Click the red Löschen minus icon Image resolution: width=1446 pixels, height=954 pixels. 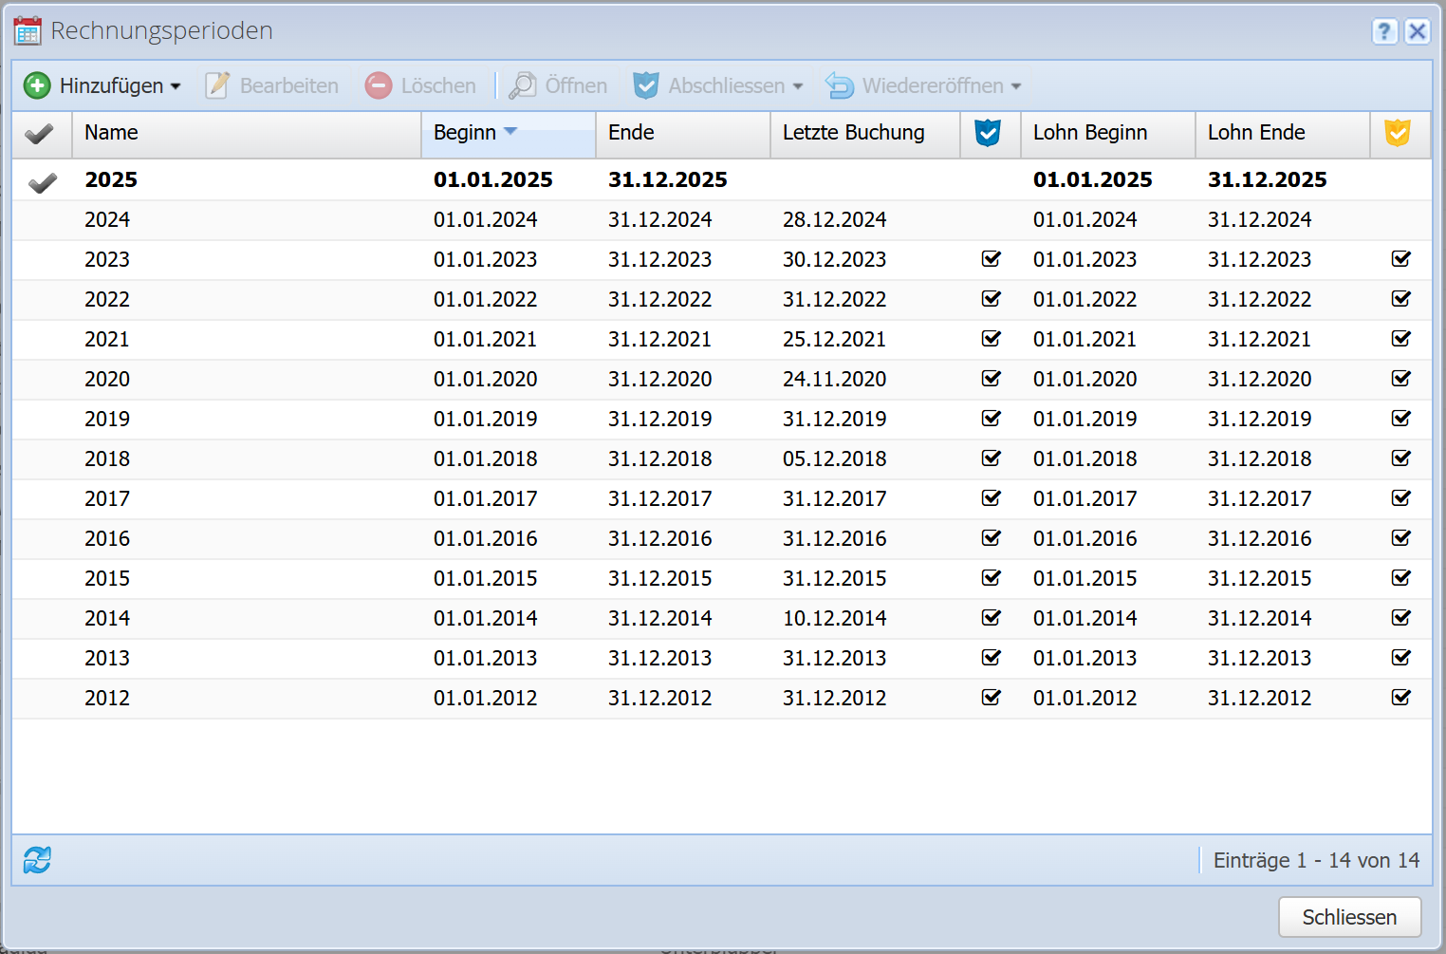pyautogui.click(x=379, y=85)
